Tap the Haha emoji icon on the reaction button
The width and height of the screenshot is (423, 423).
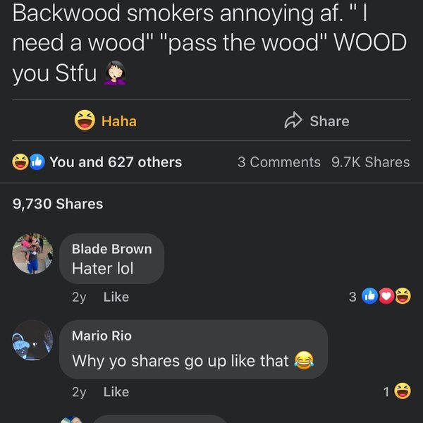[x=85, y=120]
